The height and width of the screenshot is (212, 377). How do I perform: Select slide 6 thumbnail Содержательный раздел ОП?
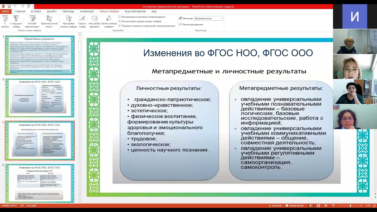40,183
